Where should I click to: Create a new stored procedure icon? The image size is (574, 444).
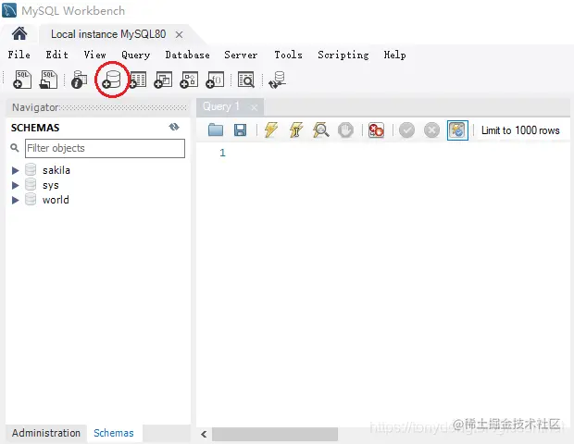pyautogui.click(x=189, y=80)
